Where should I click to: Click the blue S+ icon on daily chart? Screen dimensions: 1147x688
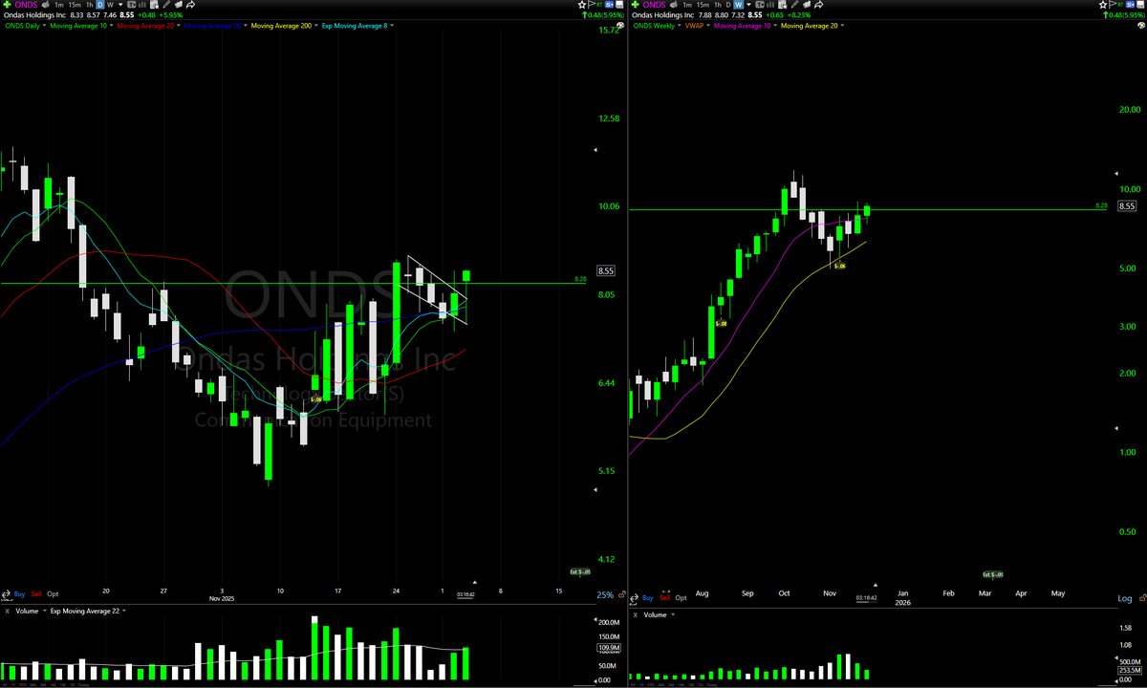coord(609,5)
